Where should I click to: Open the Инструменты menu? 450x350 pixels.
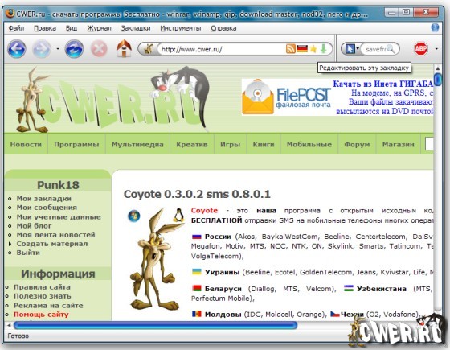pyautogui.click(x=181, y=28)
